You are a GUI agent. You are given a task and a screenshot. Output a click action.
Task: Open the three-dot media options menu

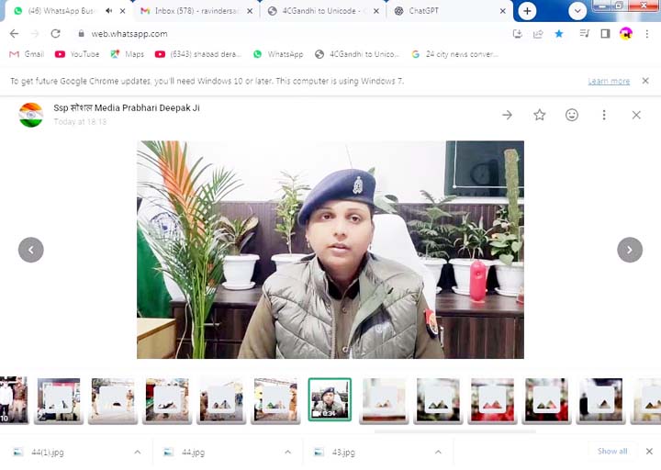tap(604, 115)
